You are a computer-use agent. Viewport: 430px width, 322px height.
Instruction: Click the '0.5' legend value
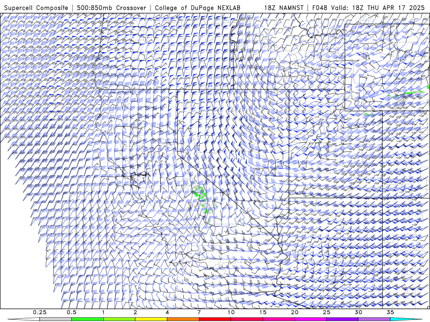[x=71, y=312]
